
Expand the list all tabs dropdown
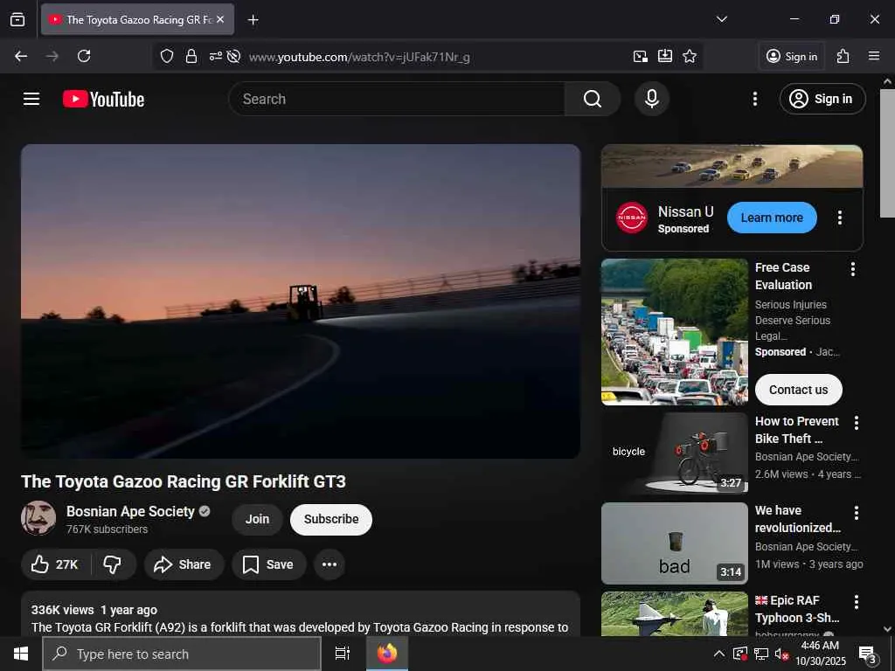coord(721,19)
